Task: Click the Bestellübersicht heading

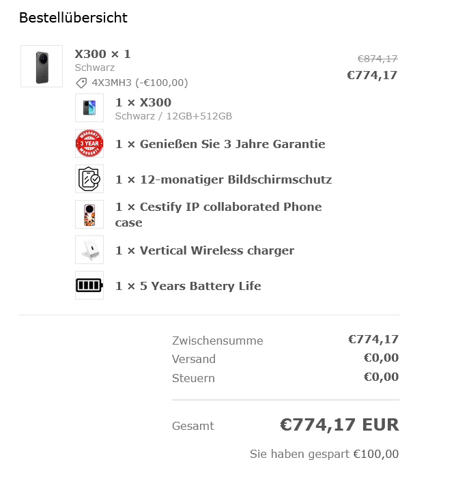Action: [x=73, y=18]
